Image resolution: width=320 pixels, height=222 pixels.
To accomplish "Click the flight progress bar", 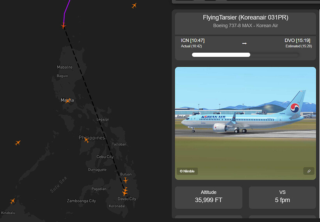I will 245,55.
